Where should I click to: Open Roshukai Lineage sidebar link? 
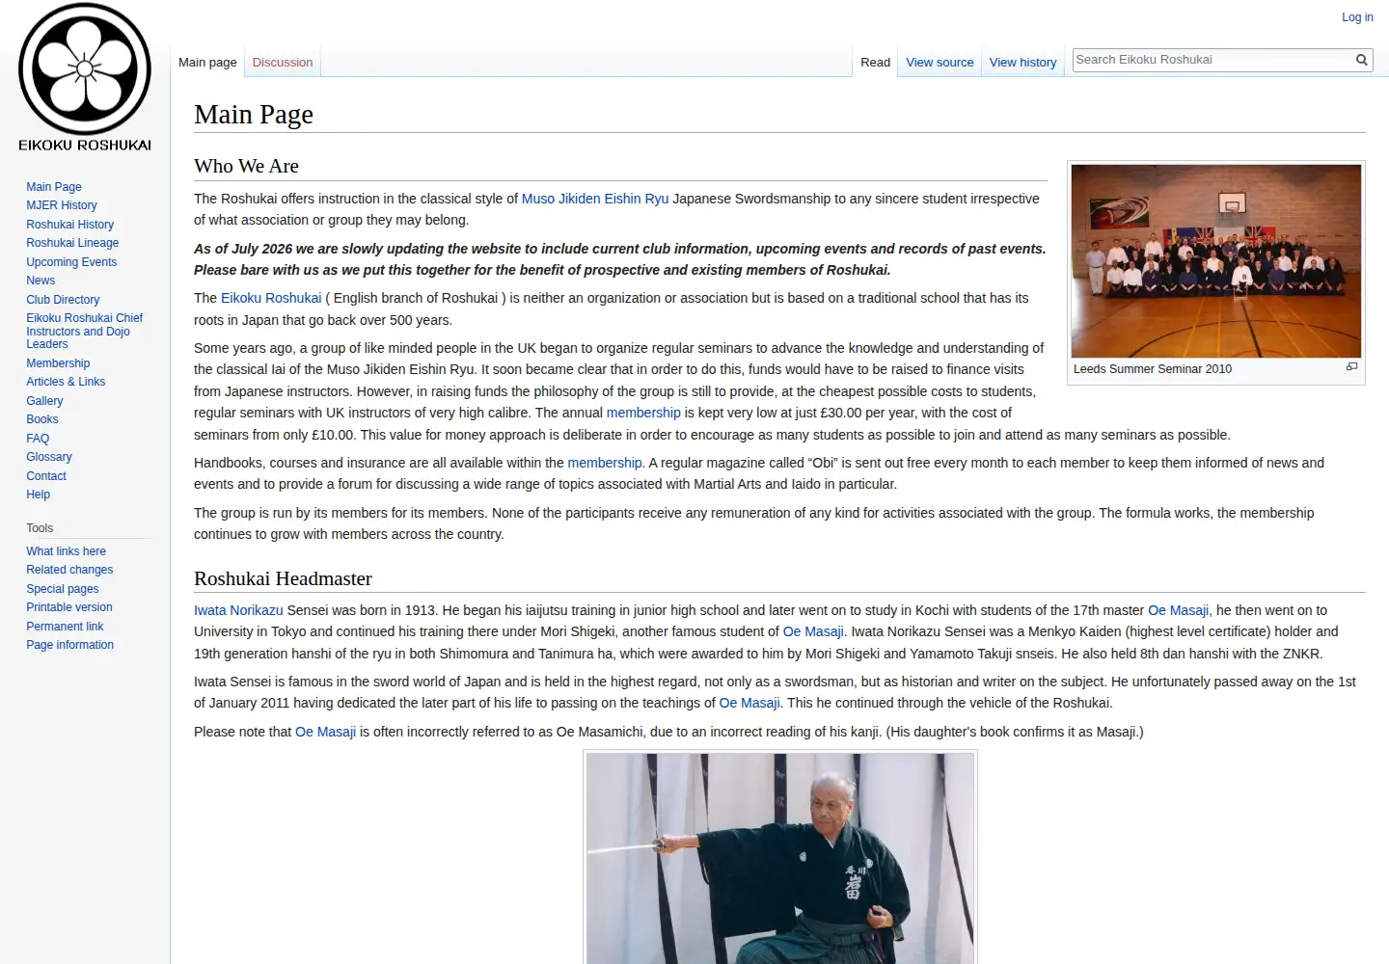[x=72, y=243]
